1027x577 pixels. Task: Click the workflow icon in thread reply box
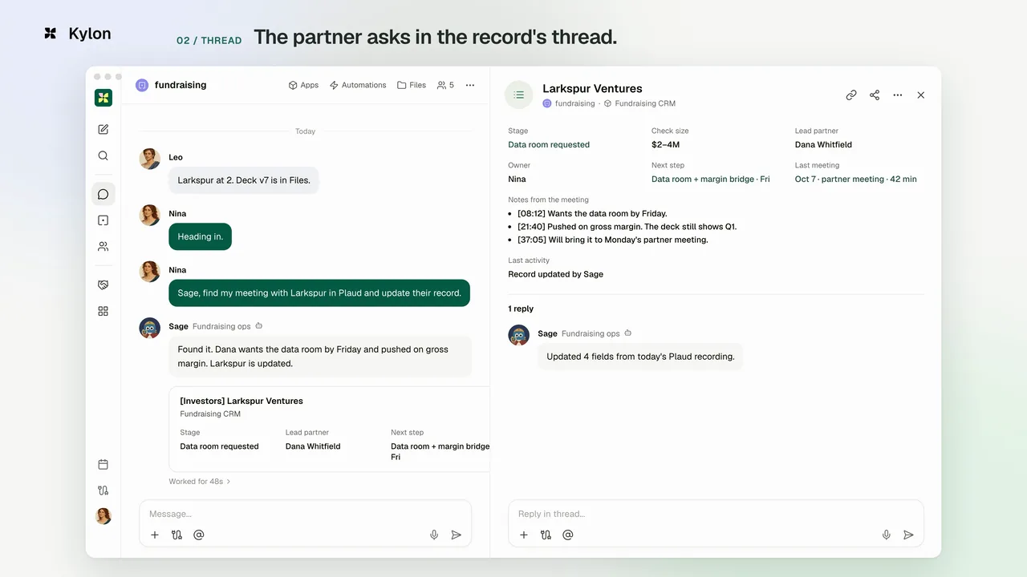click(546, 535)
